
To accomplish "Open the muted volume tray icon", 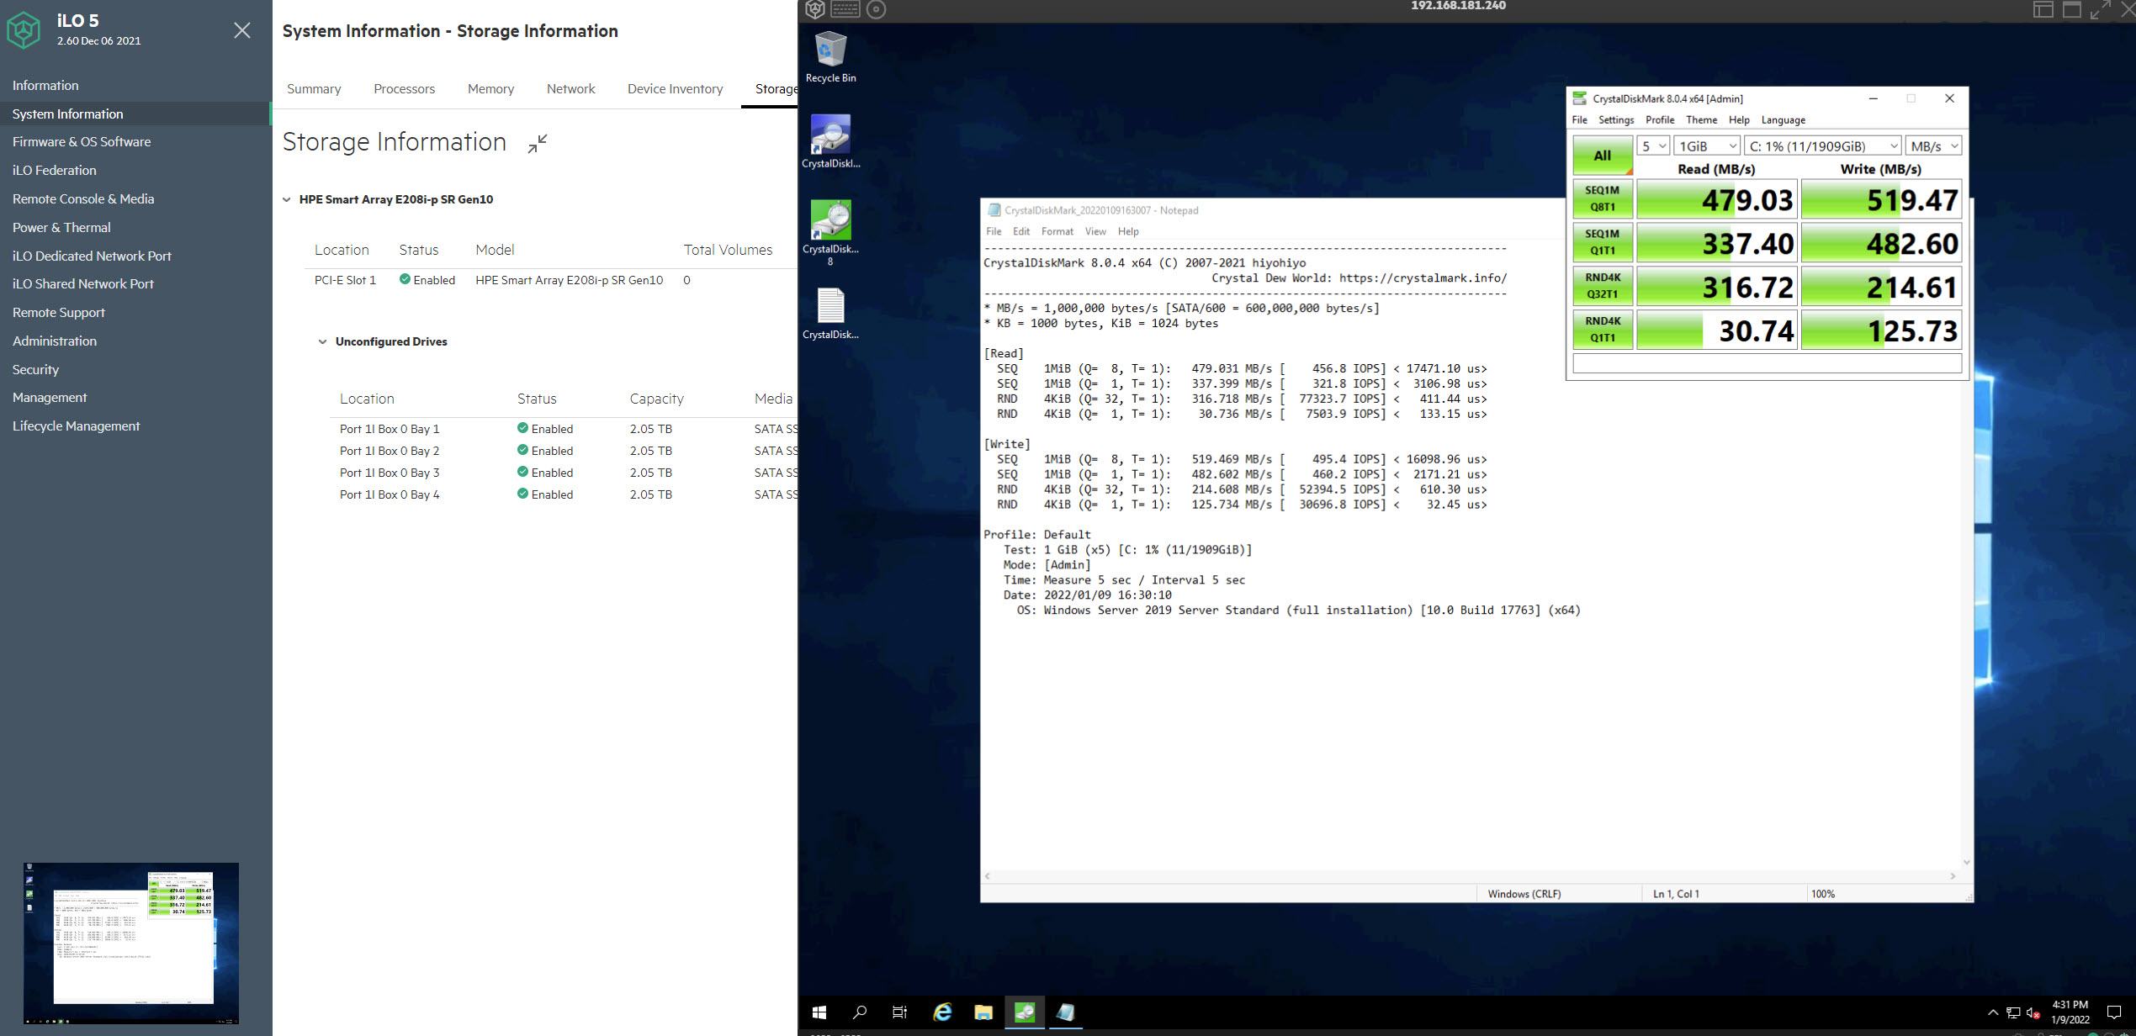I will 2033,1012.
